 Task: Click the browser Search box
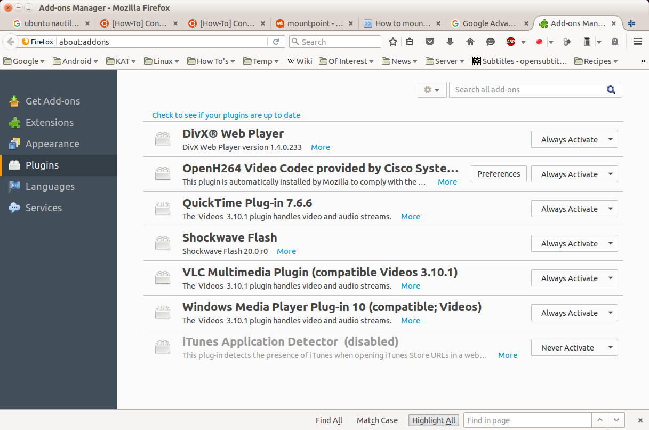coord(335,42)
